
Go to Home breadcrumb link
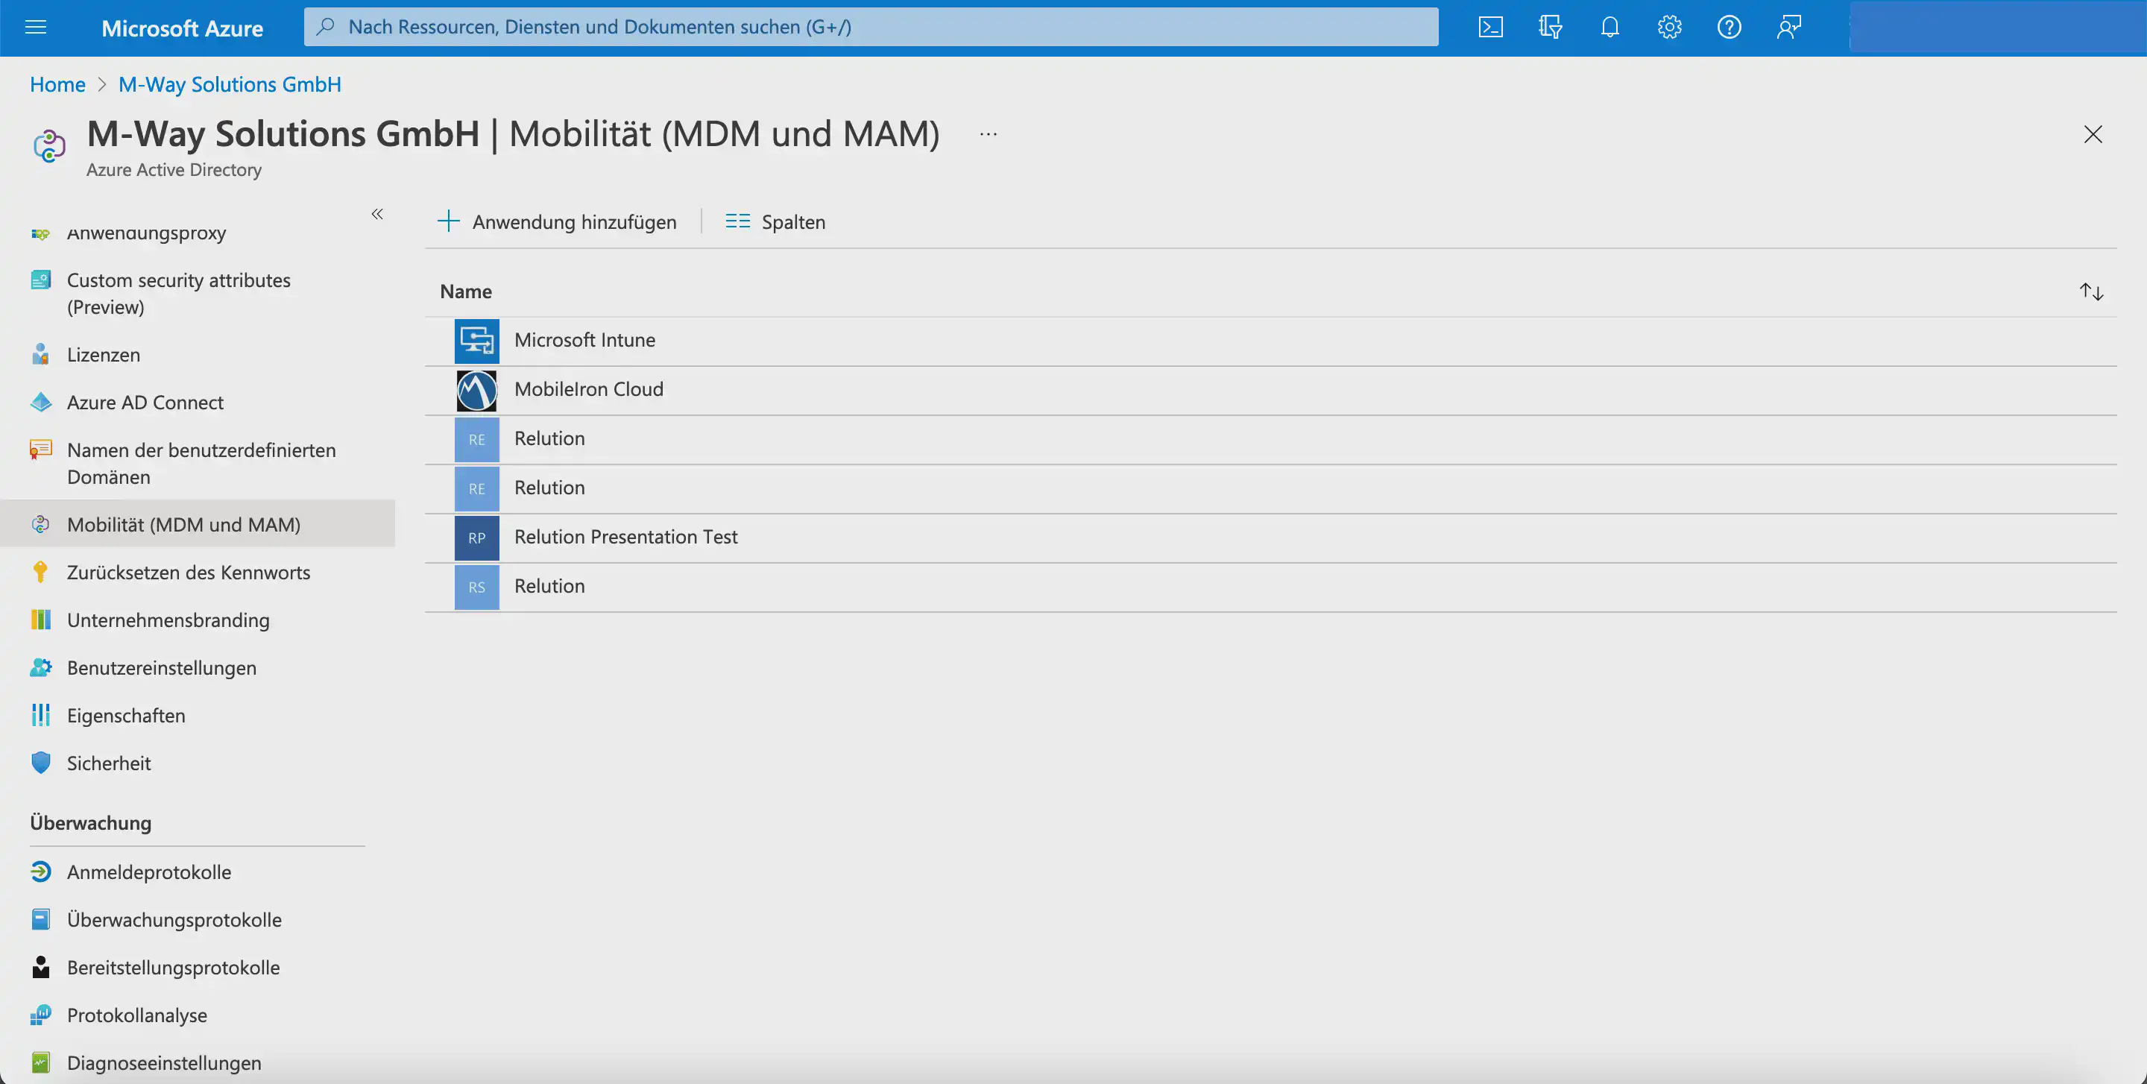click(57, 84)
